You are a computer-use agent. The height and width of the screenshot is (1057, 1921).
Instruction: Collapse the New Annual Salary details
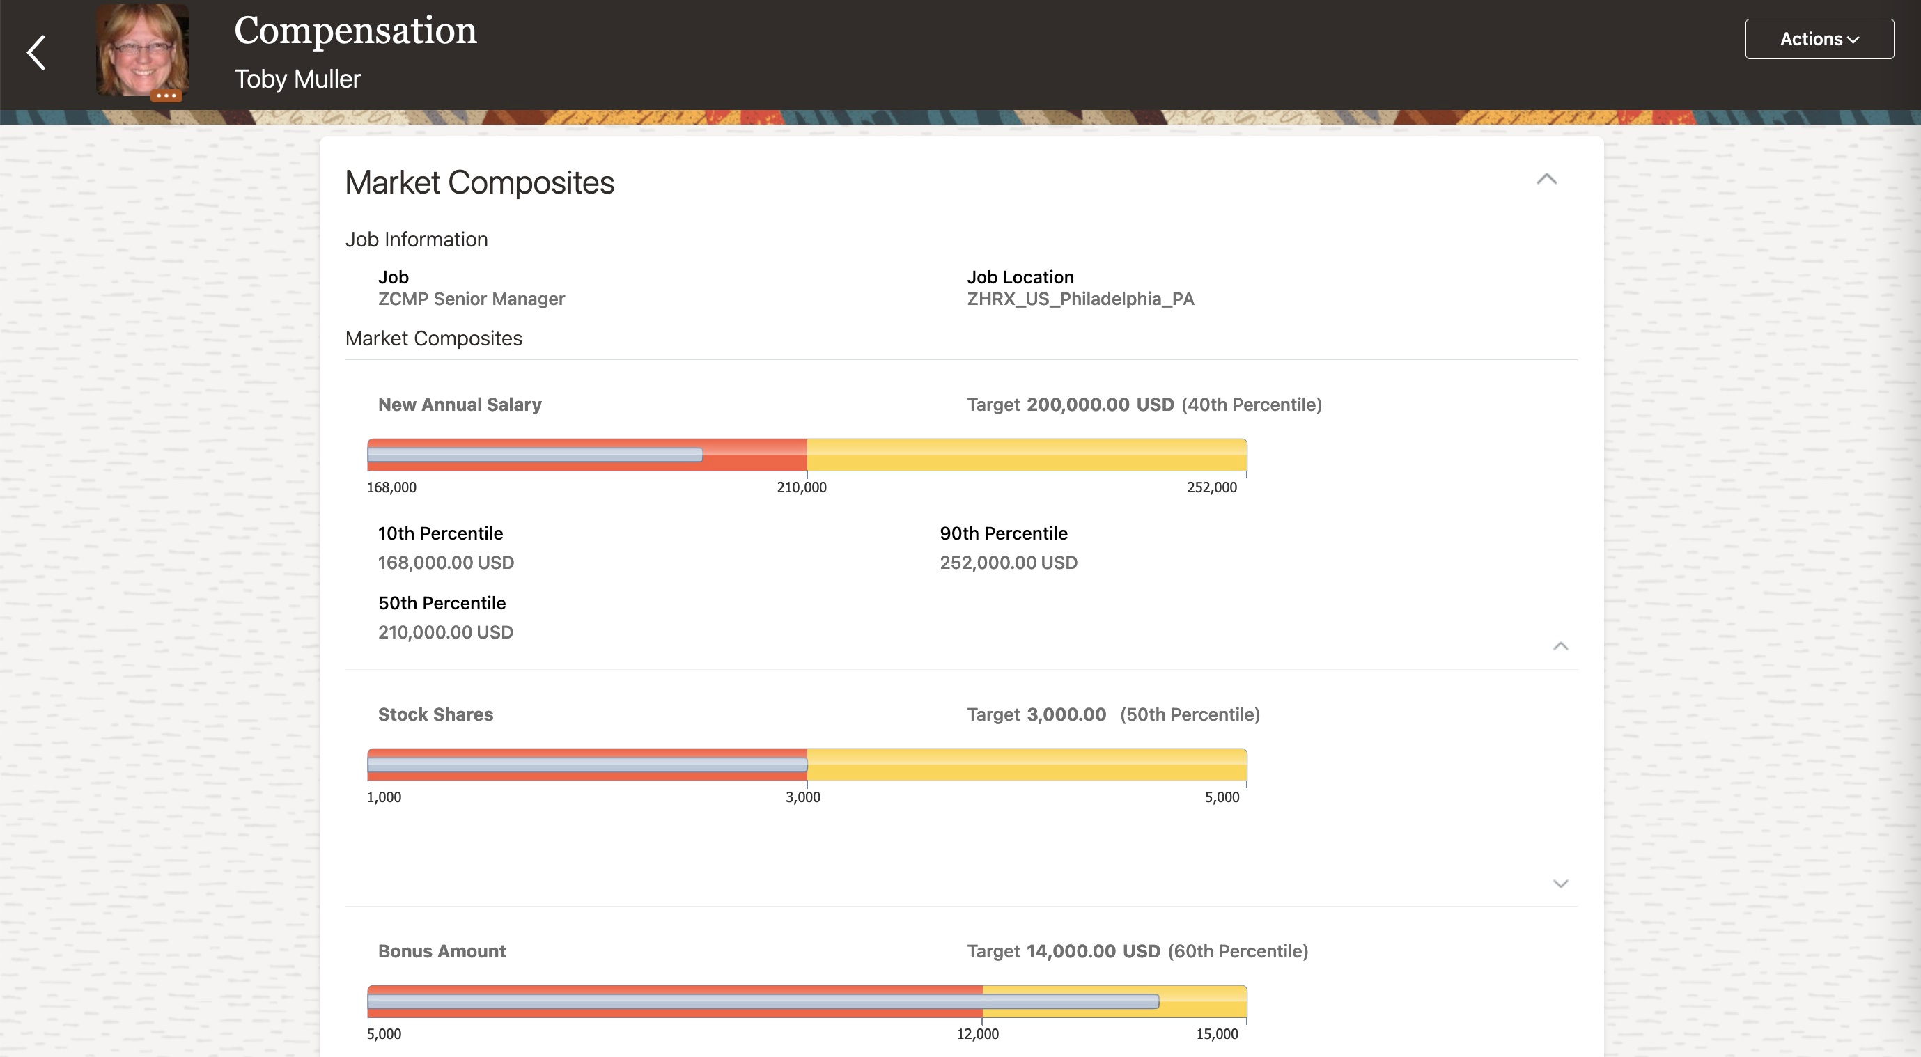[x=1560, y=645]
